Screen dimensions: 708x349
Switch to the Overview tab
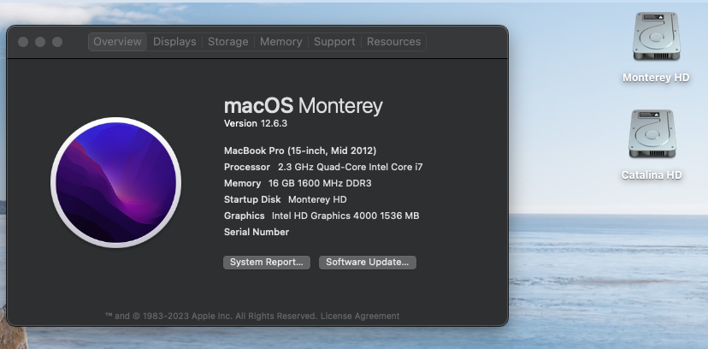(117, 42)
